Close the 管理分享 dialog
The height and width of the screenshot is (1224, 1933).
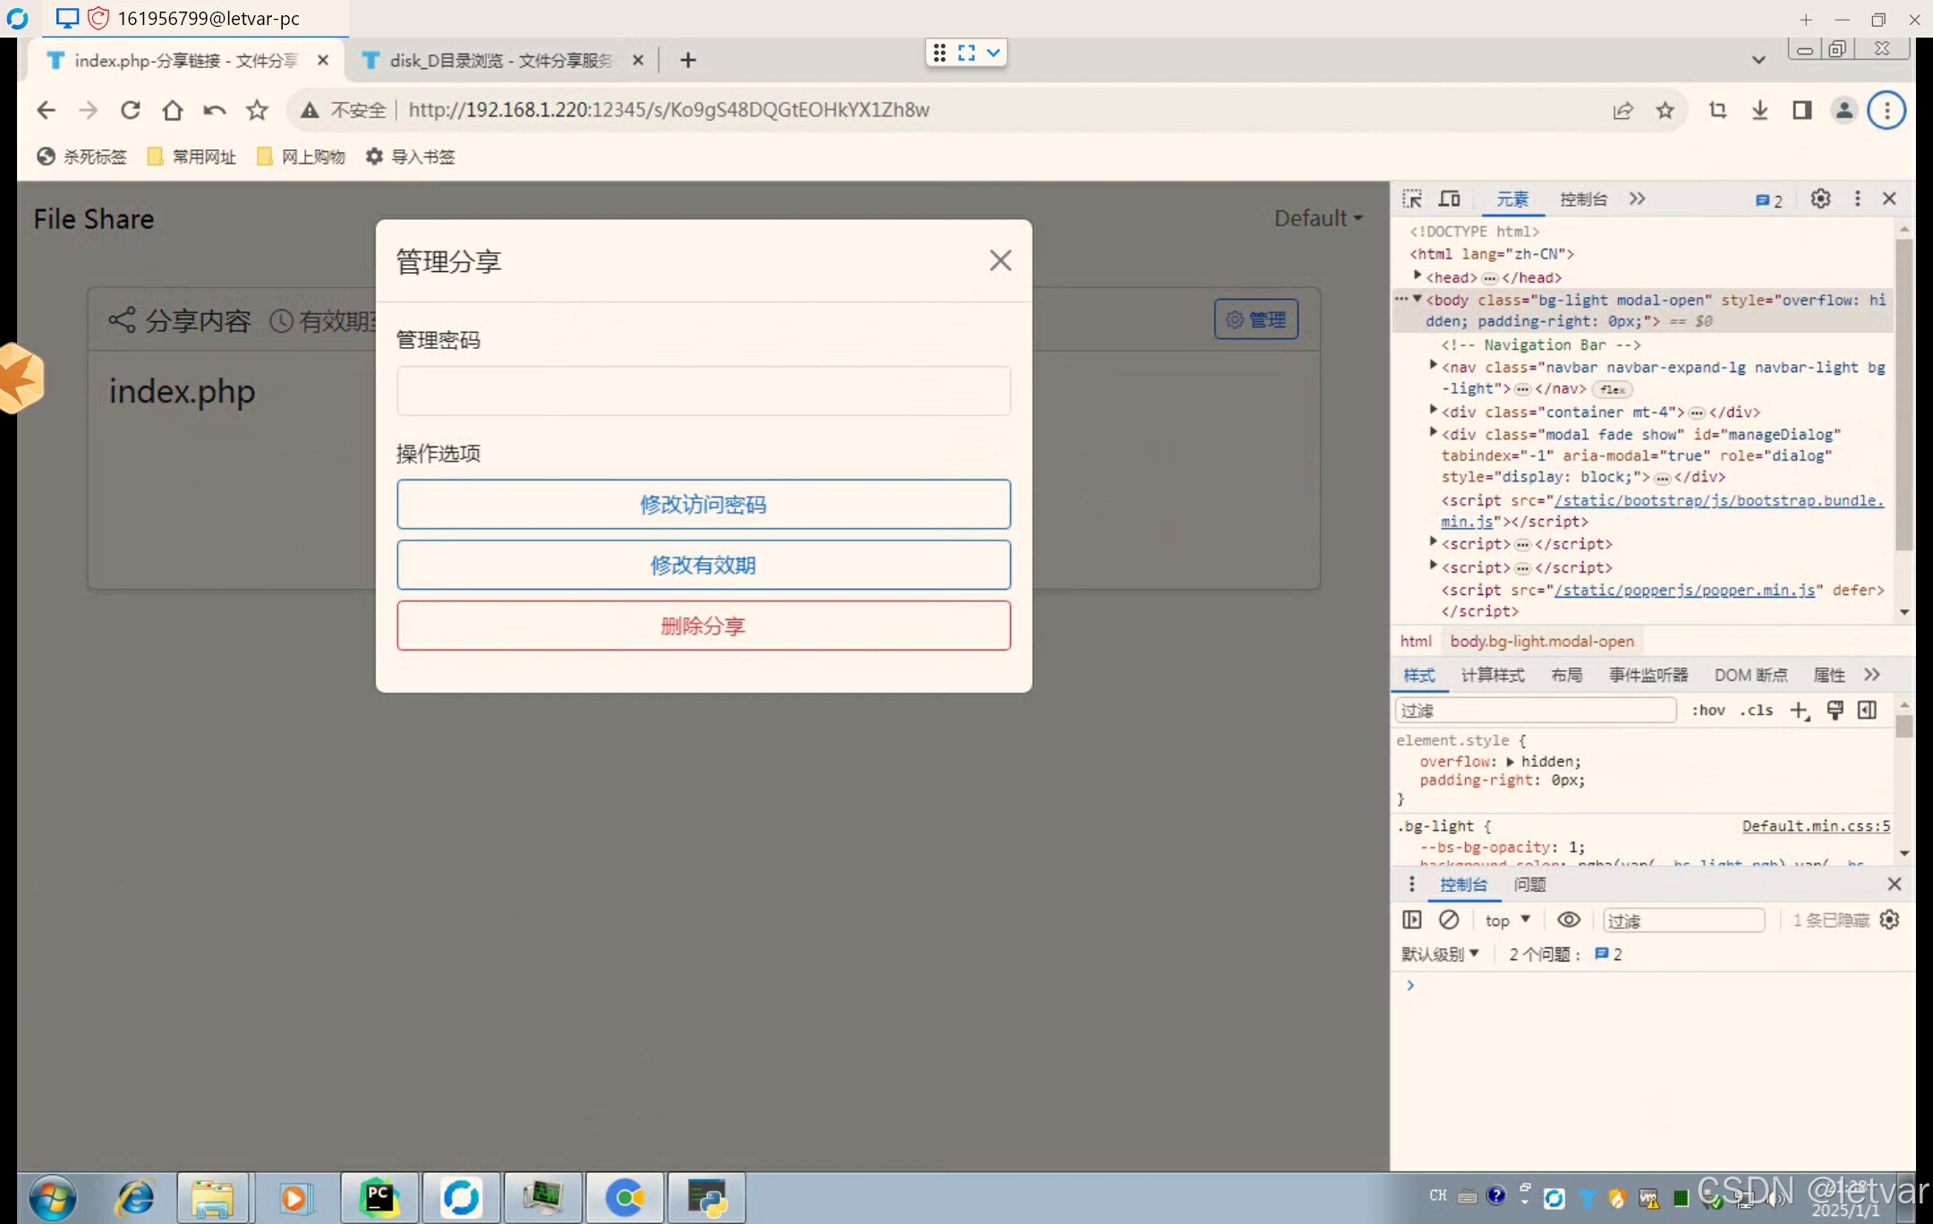pos(1001,260)
